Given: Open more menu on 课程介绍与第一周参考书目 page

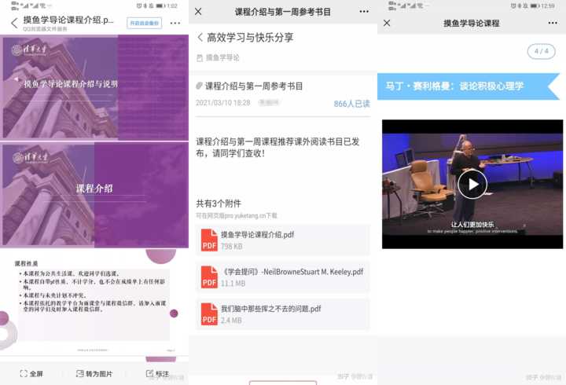Looking at the screenshot, I should [364, 12].
